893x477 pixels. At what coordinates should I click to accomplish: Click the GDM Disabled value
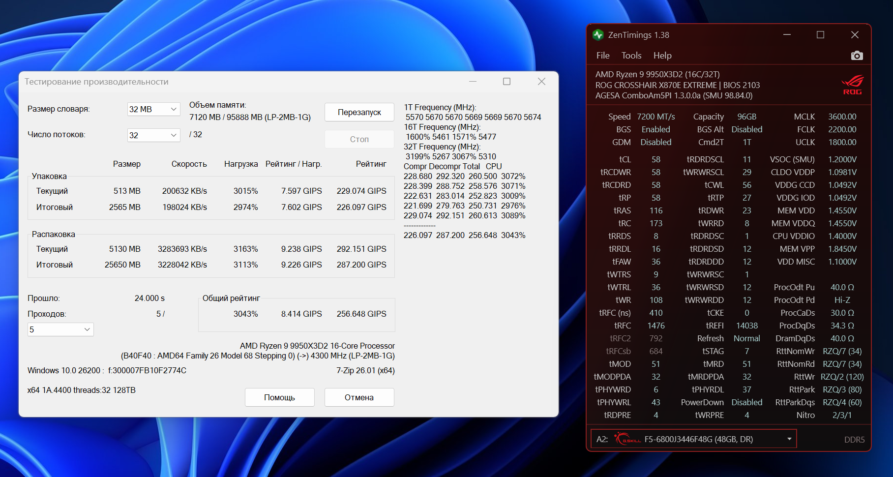pyautogui.click(x=656, y=142)
